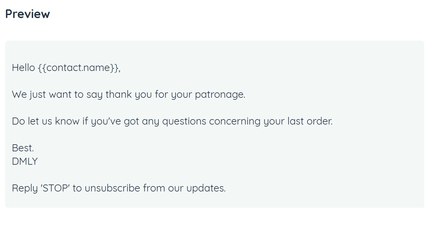
Task: Click the word 'questions' in the preview
Action: tap(184, 121)
